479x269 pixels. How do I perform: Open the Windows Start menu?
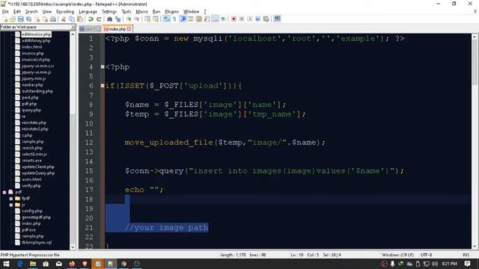click(x=6, y=264)
